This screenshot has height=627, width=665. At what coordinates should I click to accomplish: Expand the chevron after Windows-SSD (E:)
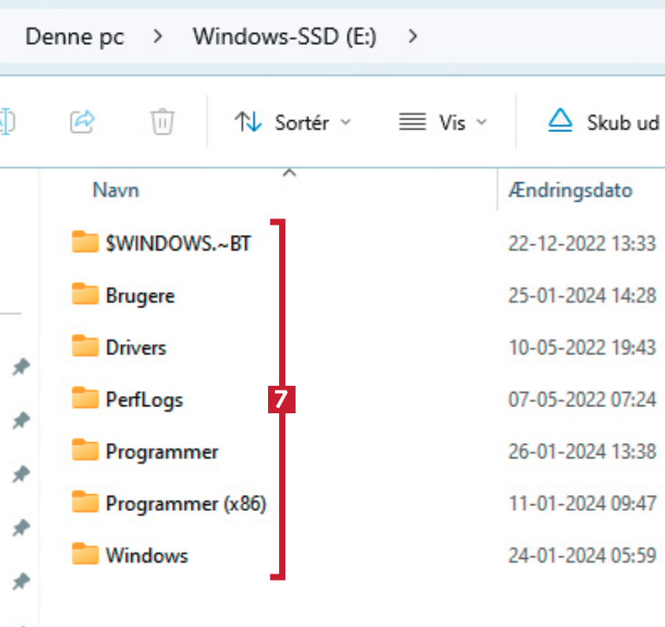click(412, 37)
